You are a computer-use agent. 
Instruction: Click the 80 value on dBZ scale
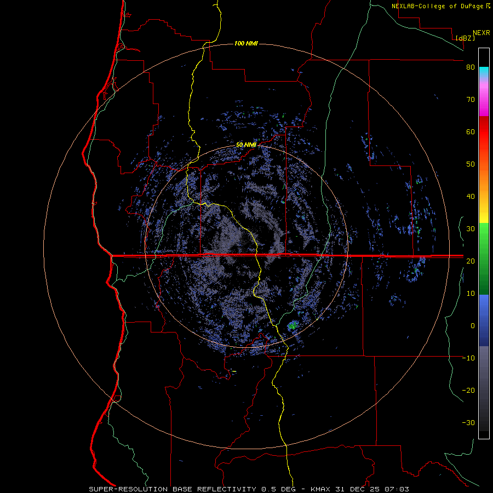click(x=471, y=67)
